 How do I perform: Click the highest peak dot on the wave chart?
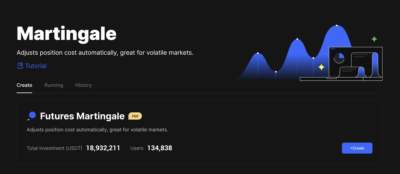coord(337,25)
